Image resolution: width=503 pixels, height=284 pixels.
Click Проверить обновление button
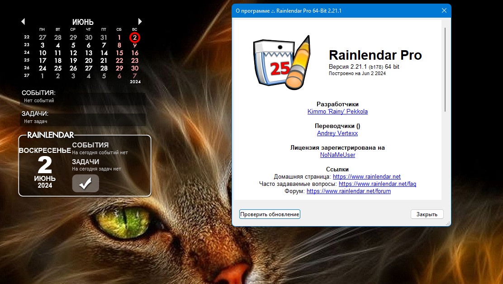(270, 214)
